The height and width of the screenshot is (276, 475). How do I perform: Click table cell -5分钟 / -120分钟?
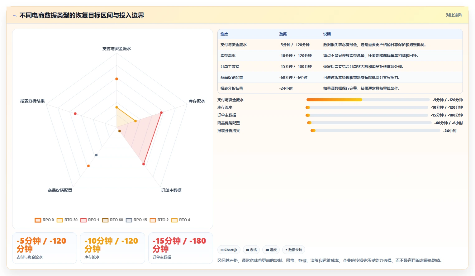[x=294, y=45]
